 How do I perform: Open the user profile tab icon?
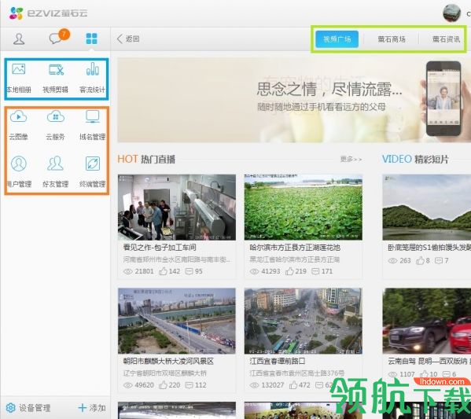click(x=19, y=39)
